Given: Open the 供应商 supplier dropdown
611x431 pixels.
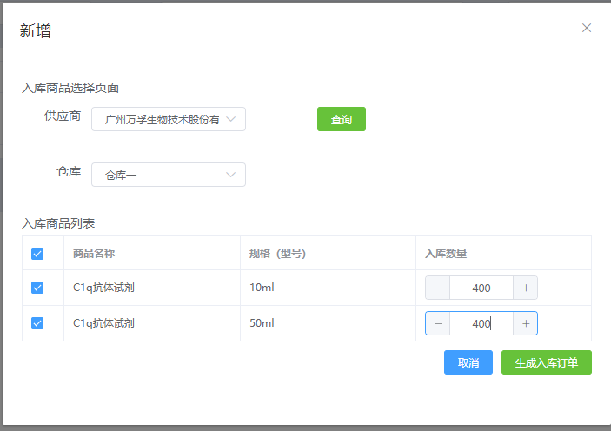Looking at the screenshot, I should 168,119.
